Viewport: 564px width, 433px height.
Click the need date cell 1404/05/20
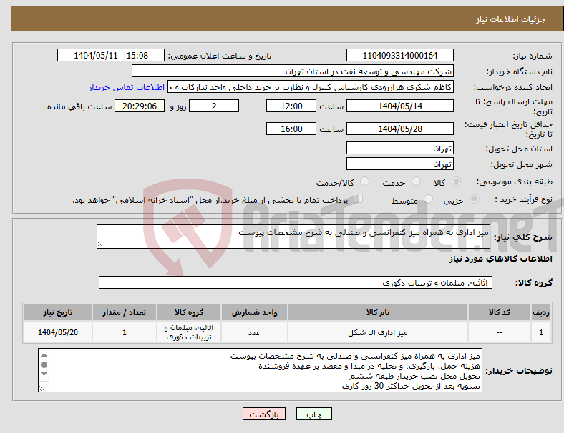tap(58, 332)
